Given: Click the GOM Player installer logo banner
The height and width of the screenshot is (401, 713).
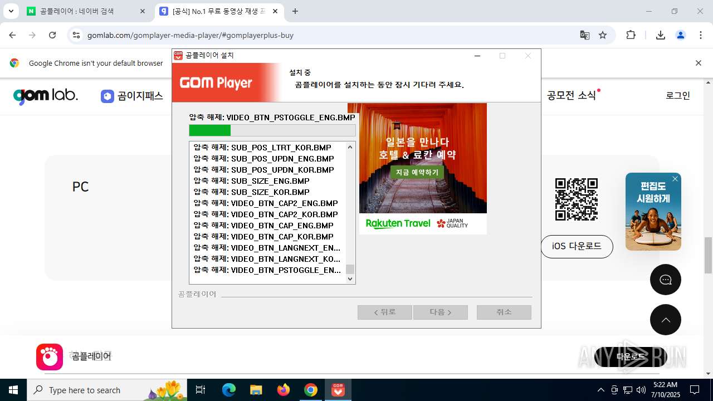Looking at the screenshot, I should pyautogui.click(x=227, y=82).
